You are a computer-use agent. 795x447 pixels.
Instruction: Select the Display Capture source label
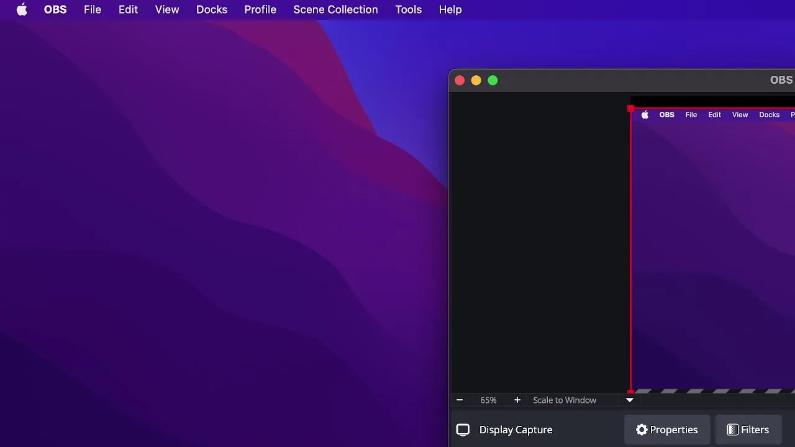(516, 430)
